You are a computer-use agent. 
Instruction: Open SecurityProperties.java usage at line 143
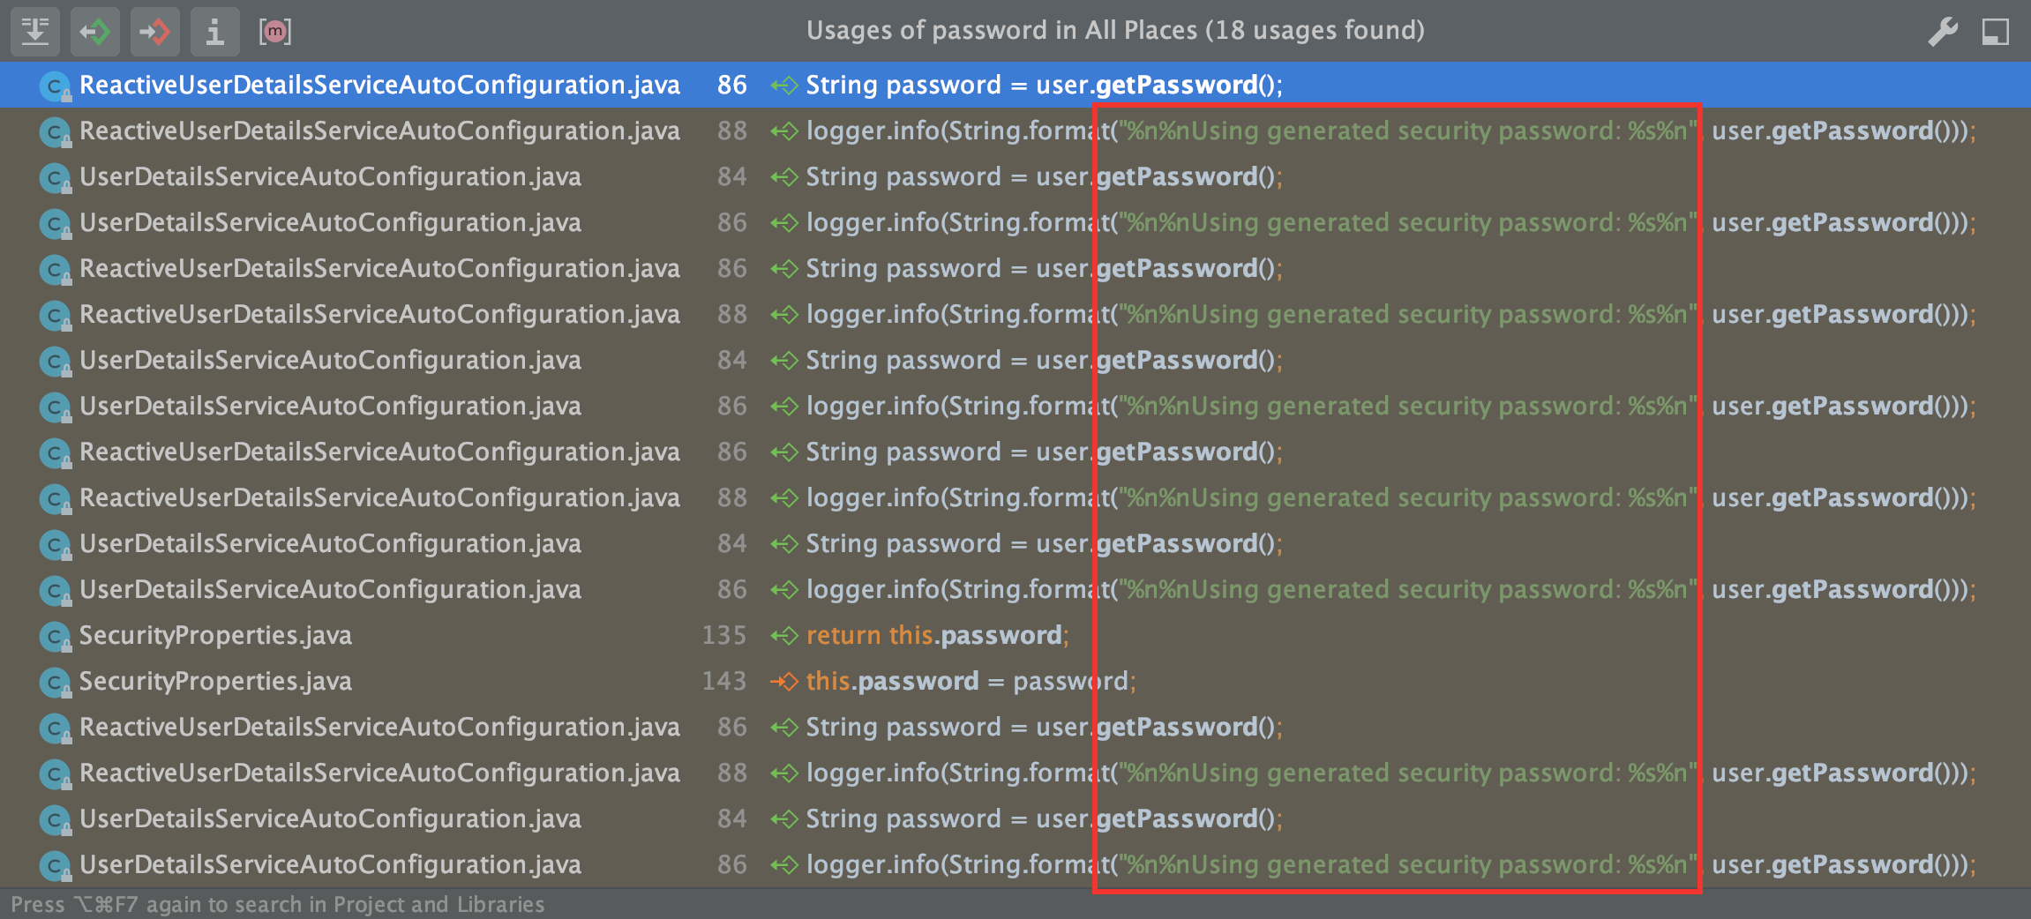(215, 682)
